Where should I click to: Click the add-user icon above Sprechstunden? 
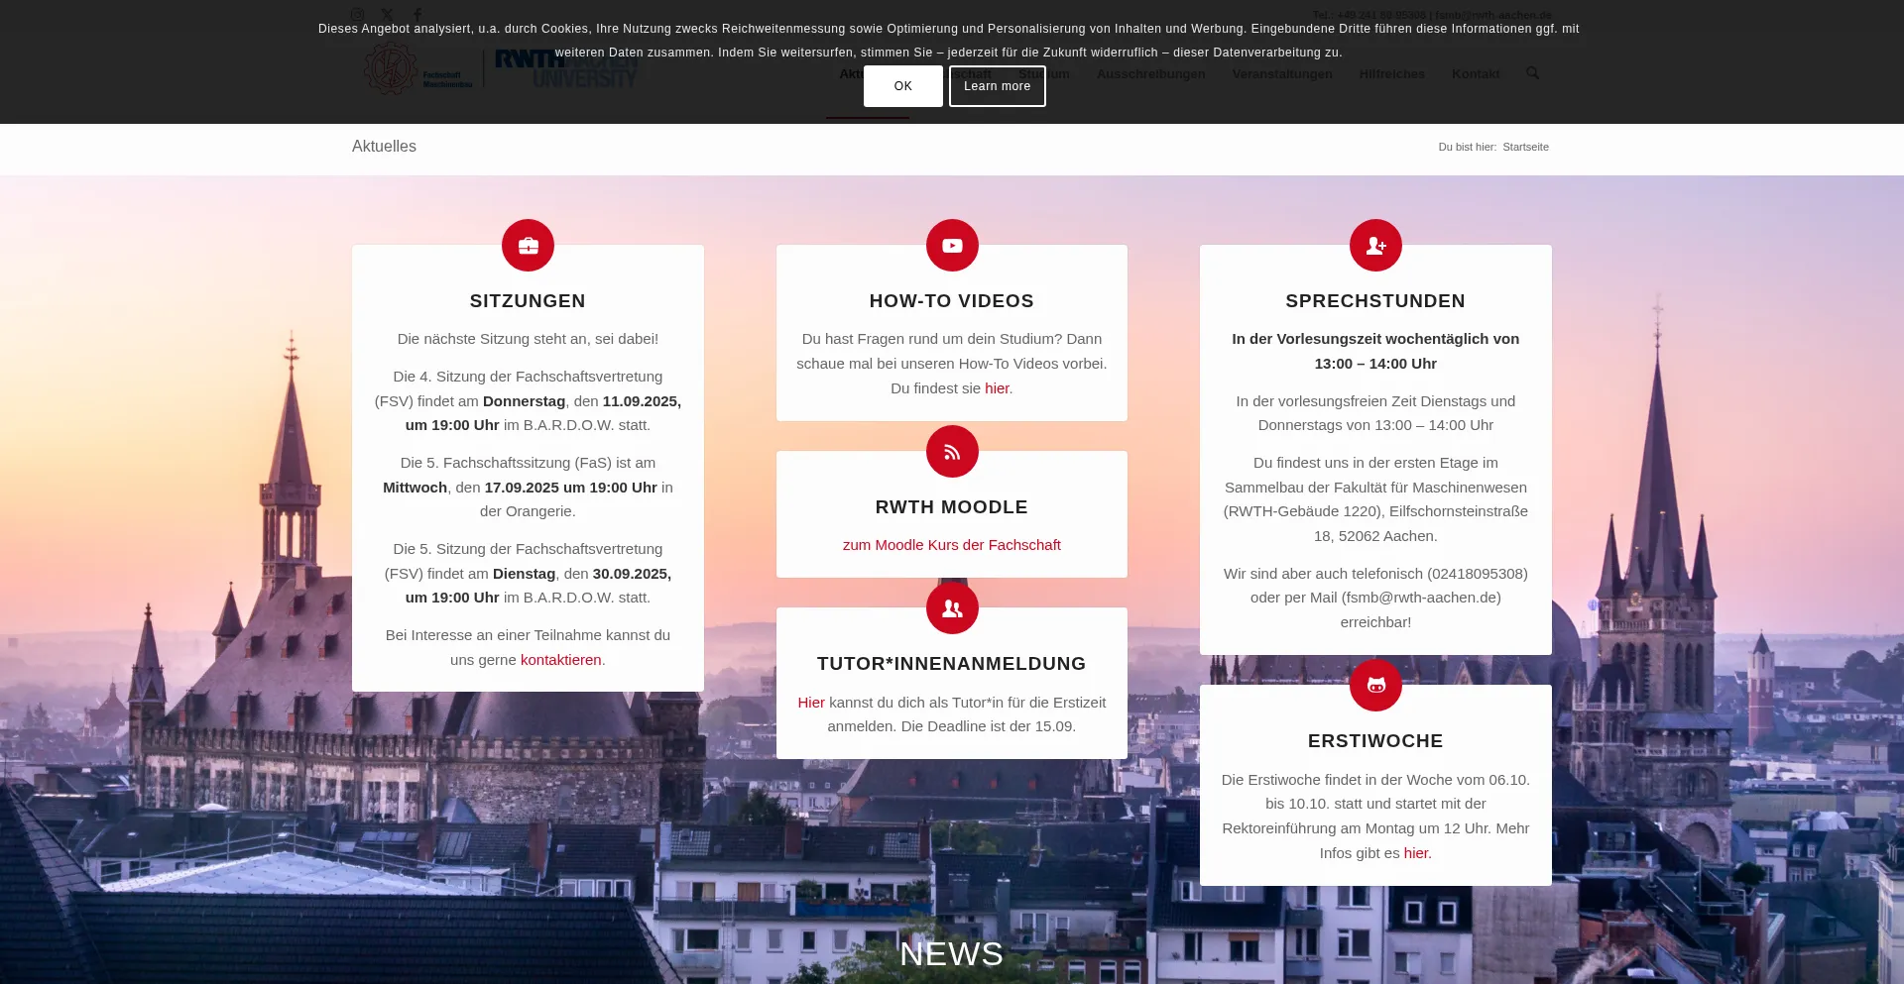click(x=1375, y=245)
